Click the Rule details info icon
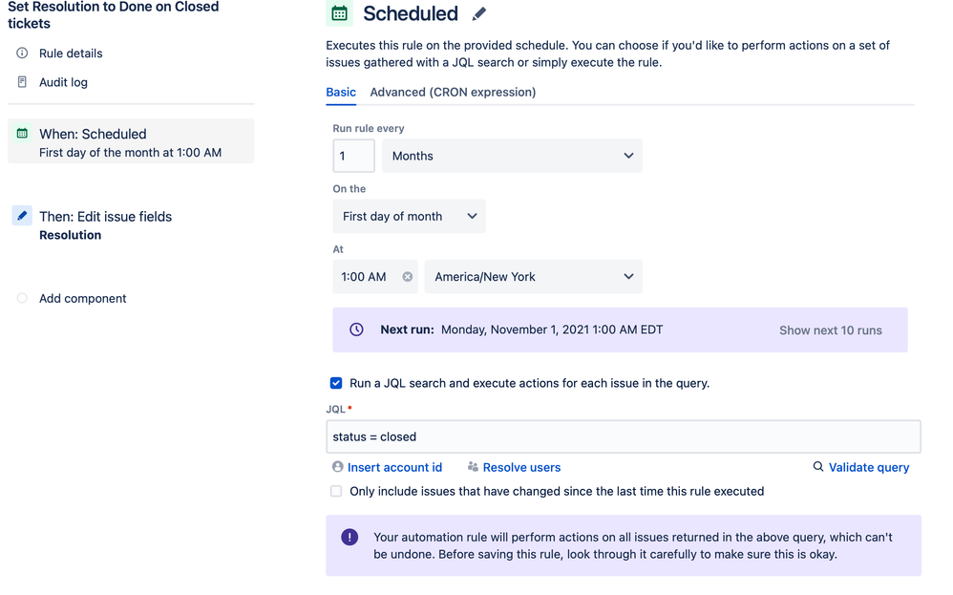Image resolution: width=953 pixels, height=595 pixels. coord(22,53)
